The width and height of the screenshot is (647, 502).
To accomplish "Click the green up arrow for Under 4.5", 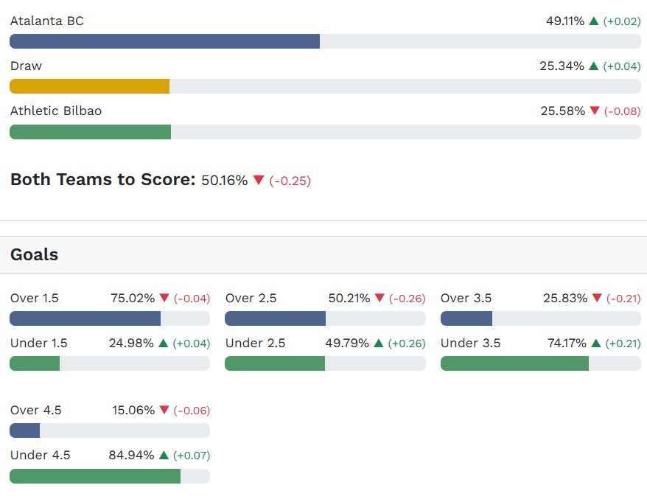I will (164, 456).
